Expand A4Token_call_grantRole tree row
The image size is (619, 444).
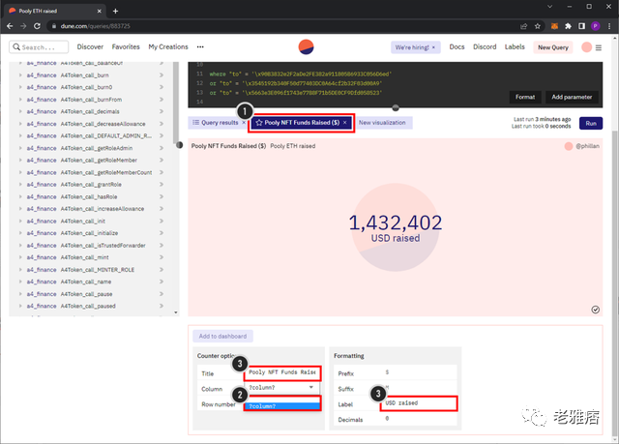(20, 185)
